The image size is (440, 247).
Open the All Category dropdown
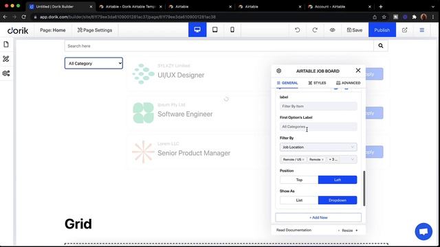93,63
